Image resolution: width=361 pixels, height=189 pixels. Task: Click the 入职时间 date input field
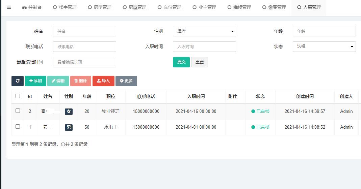pyautogui.click(x=204, y=46)
